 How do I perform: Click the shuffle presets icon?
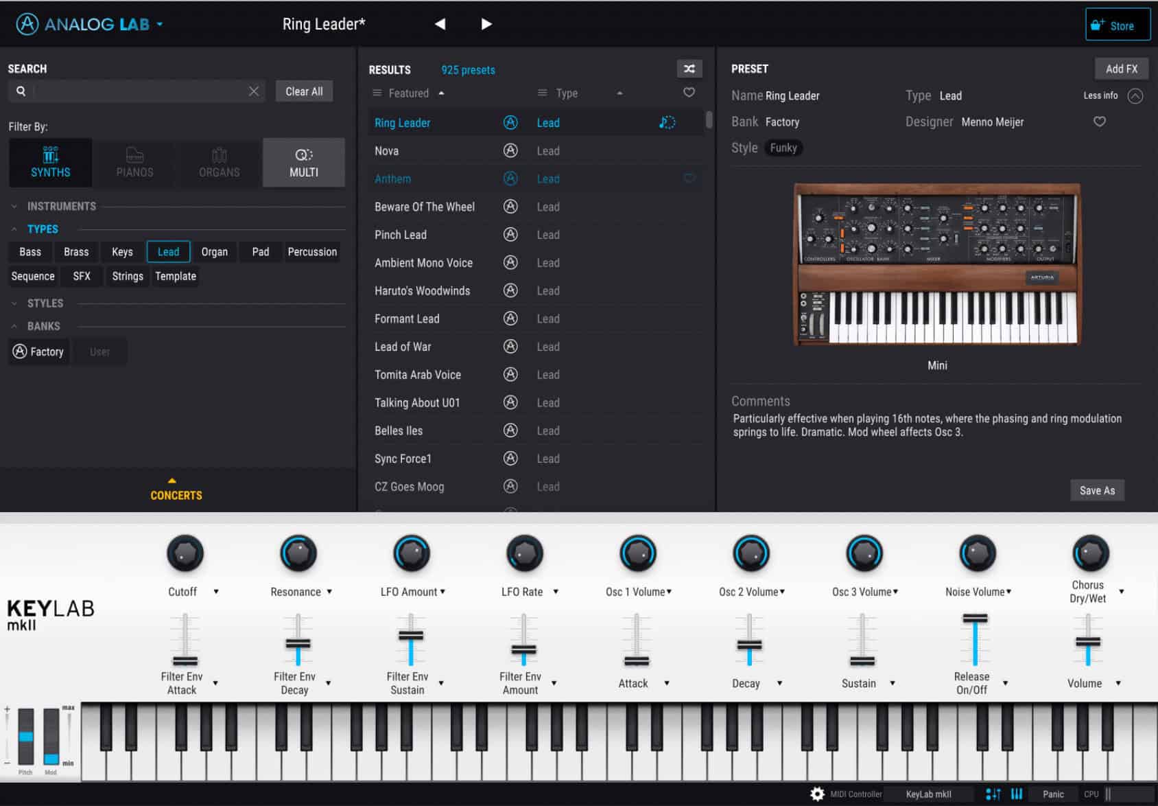[x=689, y=69]
